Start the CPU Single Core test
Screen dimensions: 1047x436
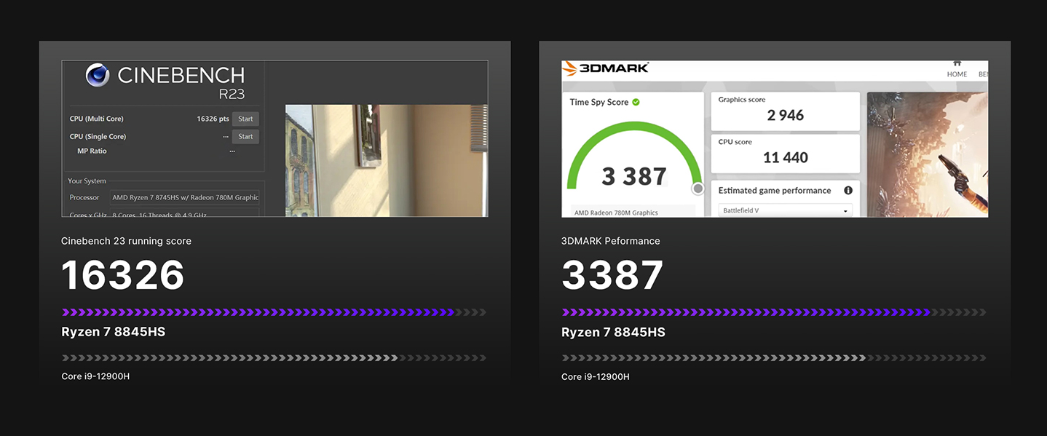coord(245,136)
